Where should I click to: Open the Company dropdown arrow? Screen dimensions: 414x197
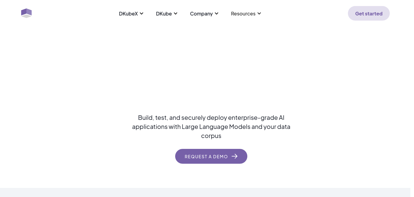(x=216, y=13)
